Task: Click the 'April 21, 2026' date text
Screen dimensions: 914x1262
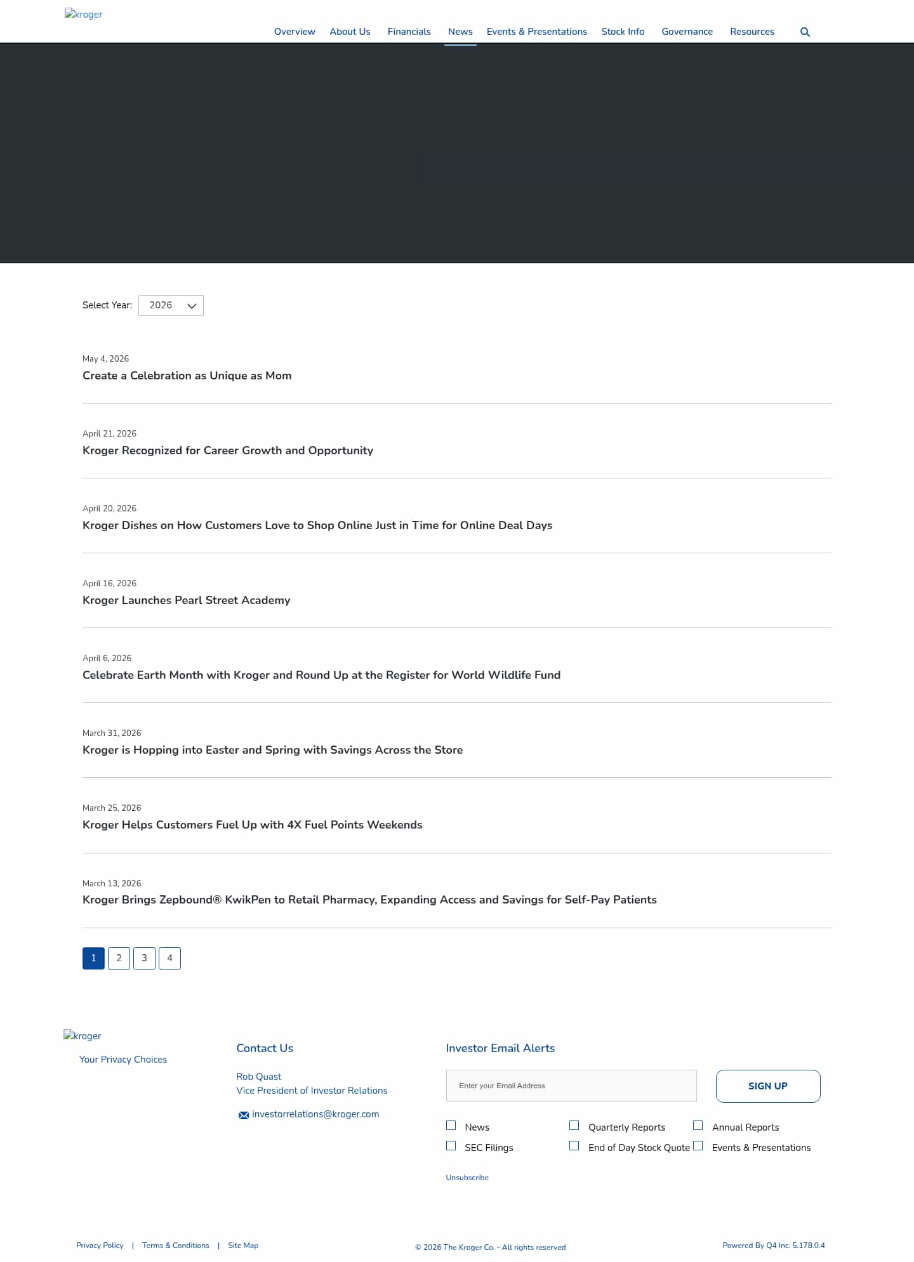Action: 109,434
